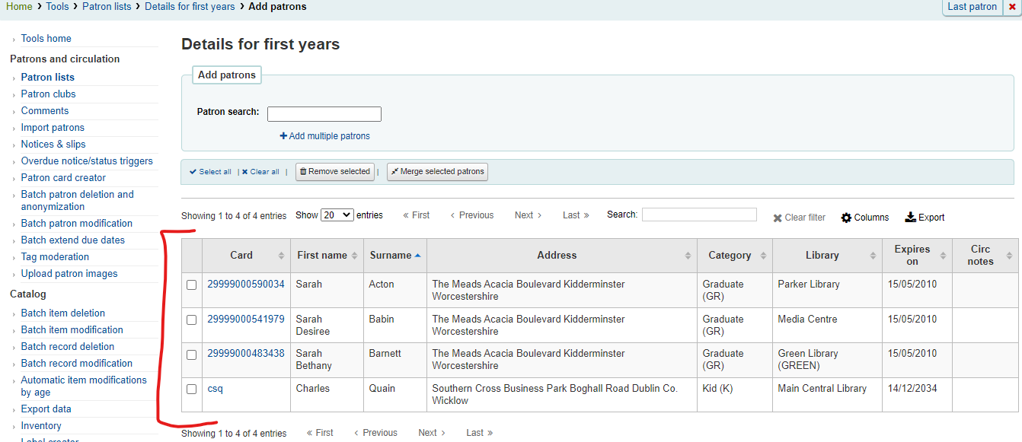Click top pagination First link
This screenshot has width=1022, height=442.
(x=417, y=215)
